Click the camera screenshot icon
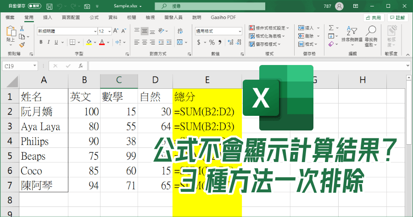The width and height of the screenshot is (413, 217). tap(87, 6)
